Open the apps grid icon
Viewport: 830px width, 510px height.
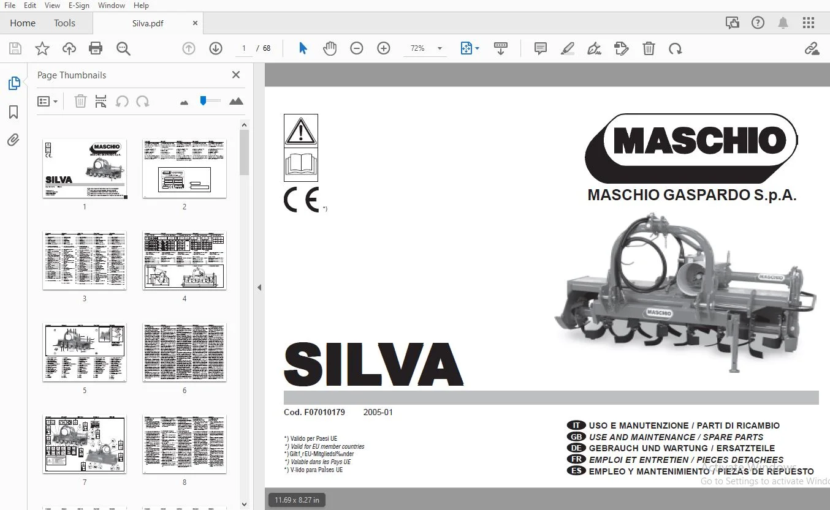click(809, 23)
